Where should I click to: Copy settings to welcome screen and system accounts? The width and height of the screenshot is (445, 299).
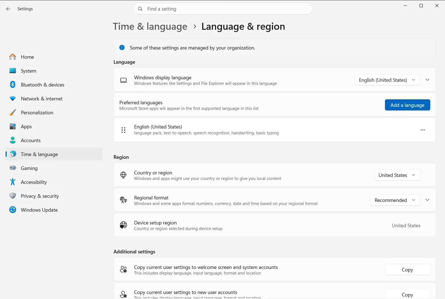tap(407, 270)
